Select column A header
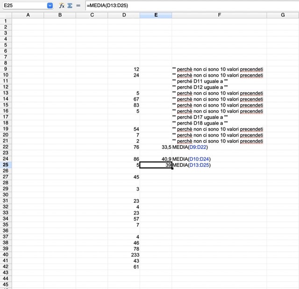This screenshot has width=299, height=289. pyautogui.click(x=28, y=15)
